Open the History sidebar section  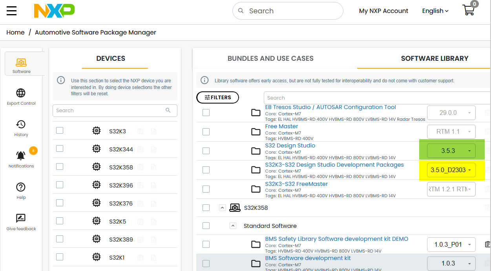[x=21, y=128]
